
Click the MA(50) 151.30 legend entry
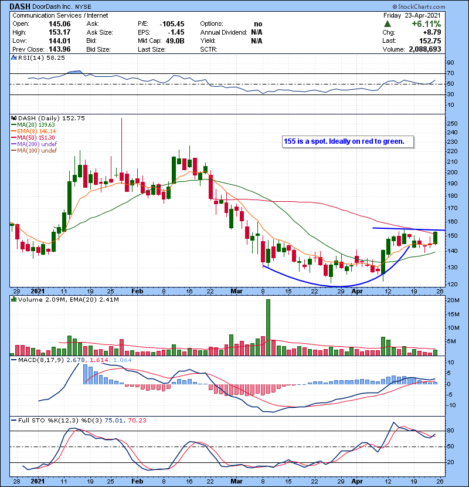pos(33,137)
